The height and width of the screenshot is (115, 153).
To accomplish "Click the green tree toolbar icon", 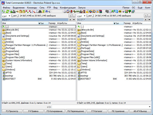I will click(x=130, y=12).
